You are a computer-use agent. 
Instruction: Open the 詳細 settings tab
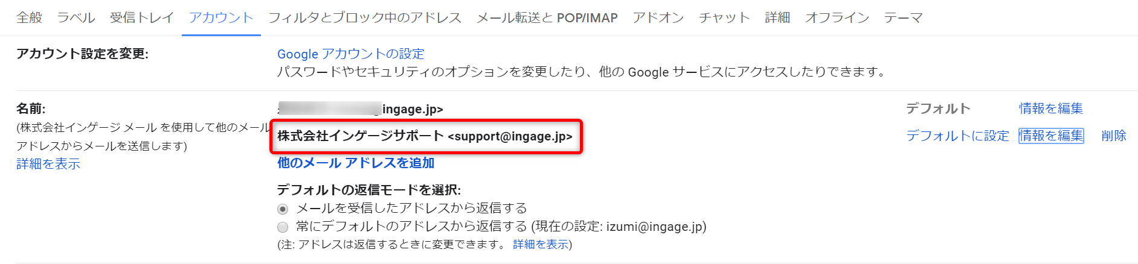click(x=777, y=18)
